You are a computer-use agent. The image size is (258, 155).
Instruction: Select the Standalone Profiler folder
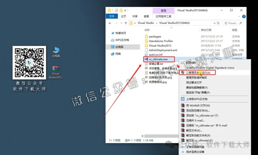coord(161,41)
